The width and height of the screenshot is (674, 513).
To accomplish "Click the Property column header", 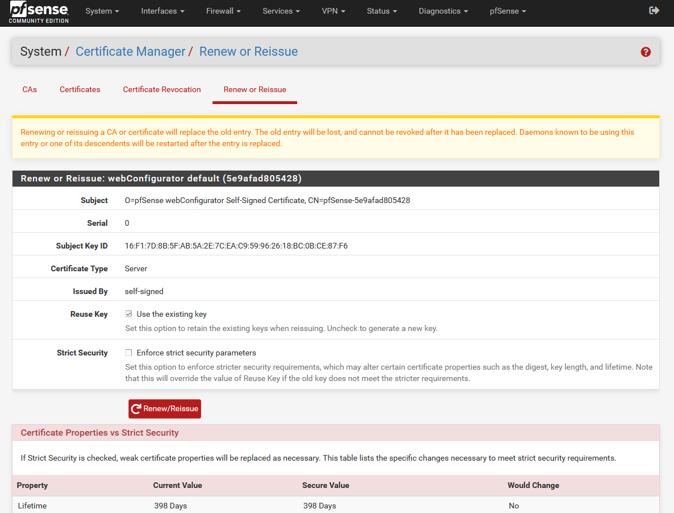I will [x=32, y=485].
